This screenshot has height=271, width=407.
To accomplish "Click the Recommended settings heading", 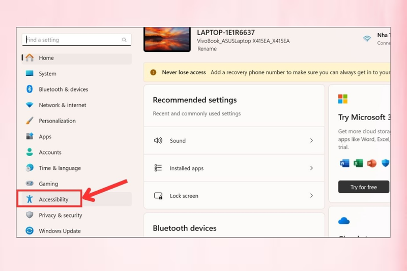I will pyautogui.click(x=195, y=100).
